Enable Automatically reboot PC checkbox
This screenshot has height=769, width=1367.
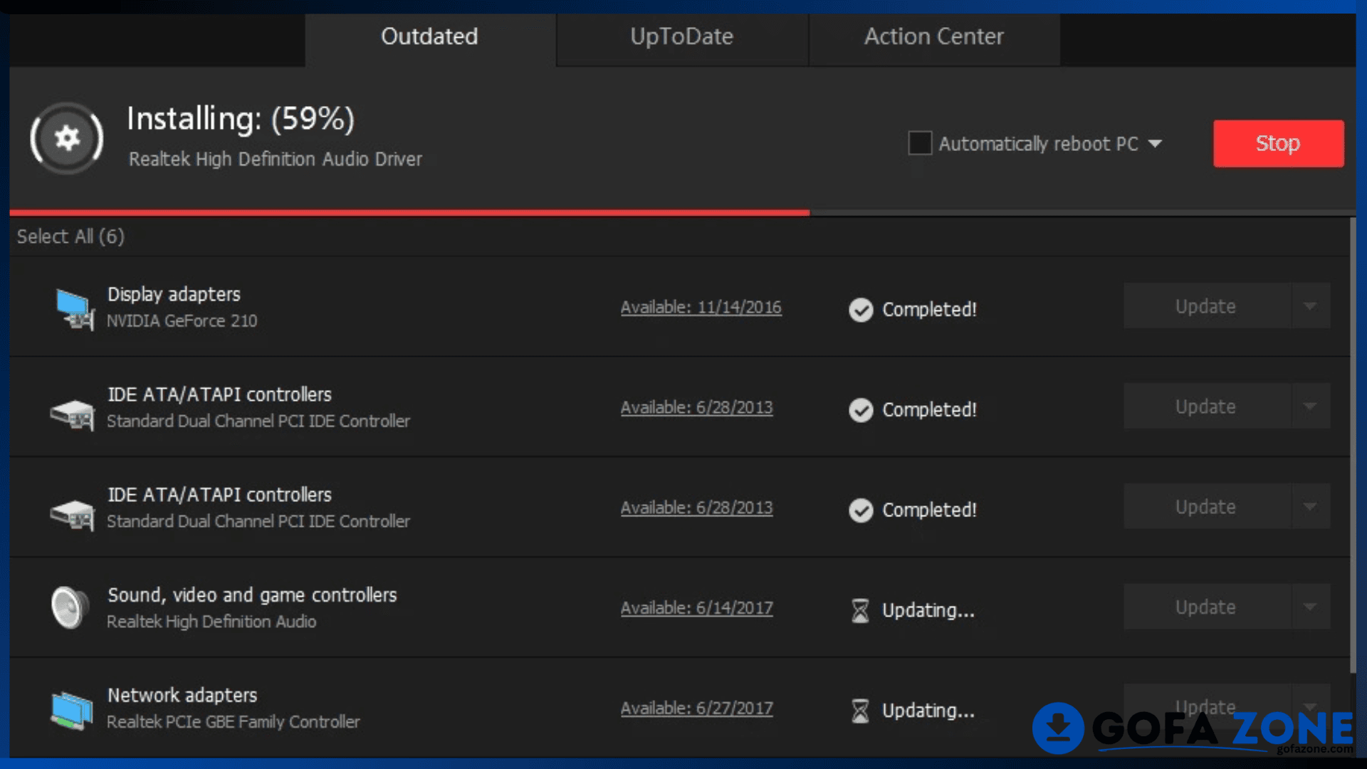point(920,143)
